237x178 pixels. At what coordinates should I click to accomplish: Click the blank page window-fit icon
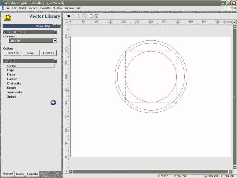(91, 16)
